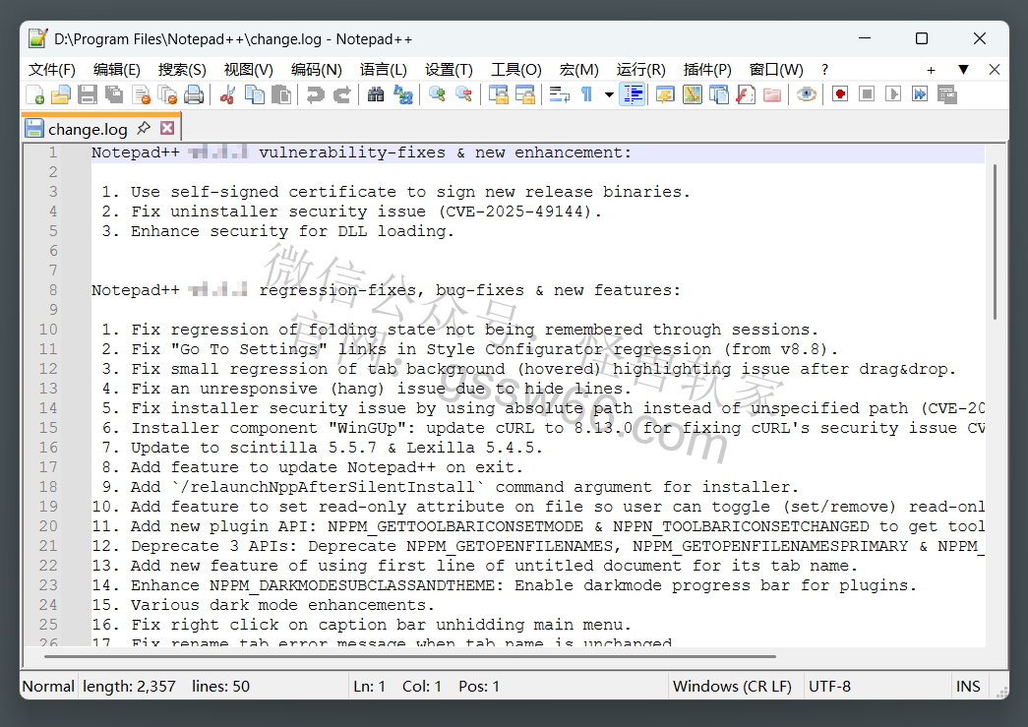Open the user defined language dialog icon

point(665,95)
